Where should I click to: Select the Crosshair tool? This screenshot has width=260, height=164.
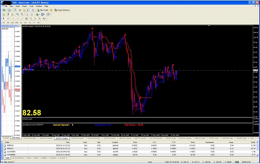coord(8,19)
